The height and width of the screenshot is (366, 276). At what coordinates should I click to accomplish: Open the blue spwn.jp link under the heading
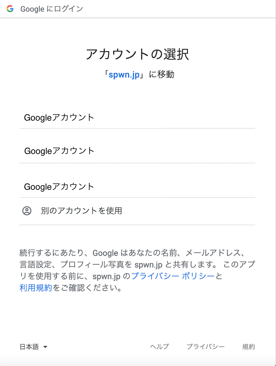click(x=124, y=75)
